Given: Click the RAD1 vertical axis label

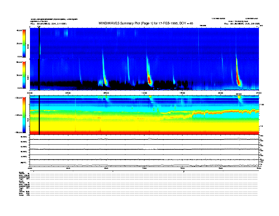Looking at the screenshot, I should (x=28, y=77).
